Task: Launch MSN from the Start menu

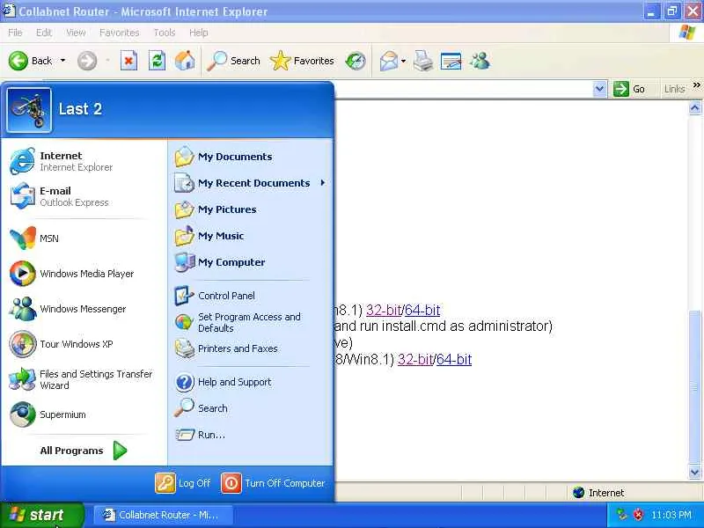Action: point(83,238)
